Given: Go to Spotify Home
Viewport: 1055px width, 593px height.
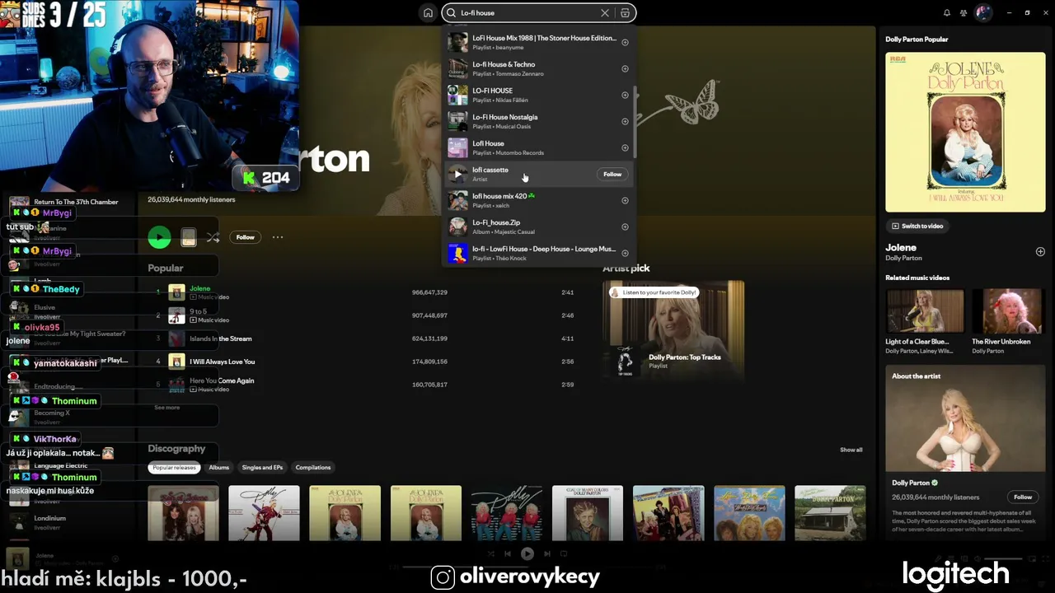Looking at the screenshot, I should [x=428, y=13].
